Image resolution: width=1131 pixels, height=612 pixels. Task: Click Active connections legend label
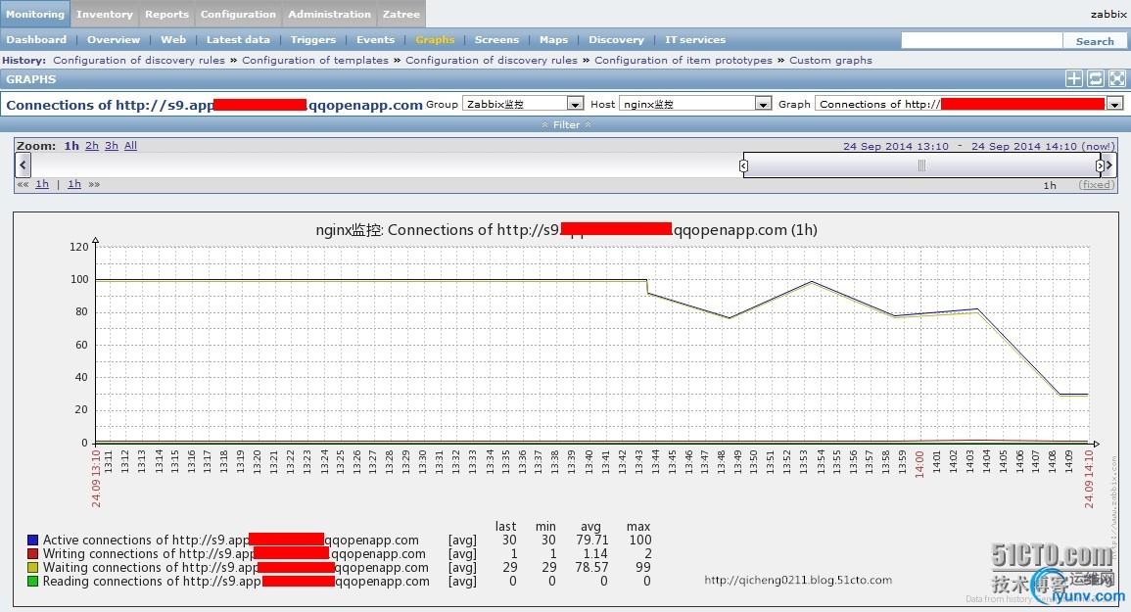[231, 540]
